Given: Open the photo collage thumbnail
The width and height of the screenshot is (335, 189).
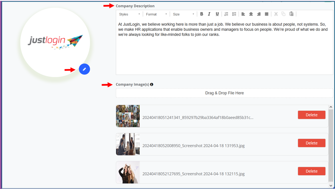Looking at the screenshot, I should coord(128,116).
